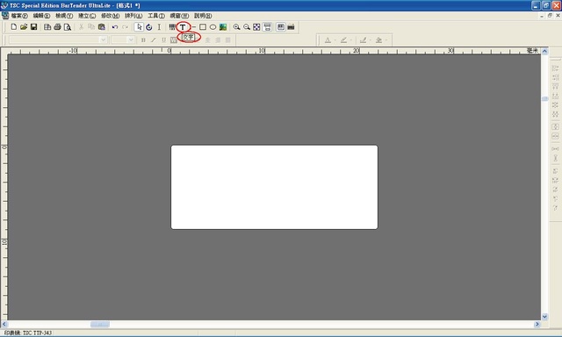
Task: Click the horizontal scrollbar left arrow
Action: pos(4,324)
